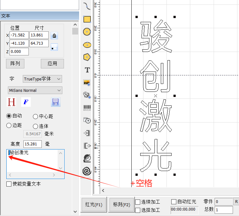Select the 自动 spacing radio button

pos(9,116)
